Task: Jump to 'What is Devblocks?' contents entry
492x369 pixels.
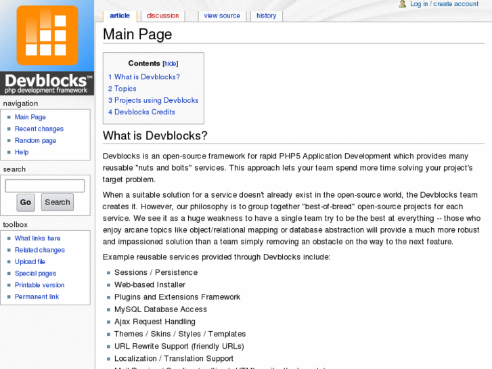Action: tap(144, 77)
